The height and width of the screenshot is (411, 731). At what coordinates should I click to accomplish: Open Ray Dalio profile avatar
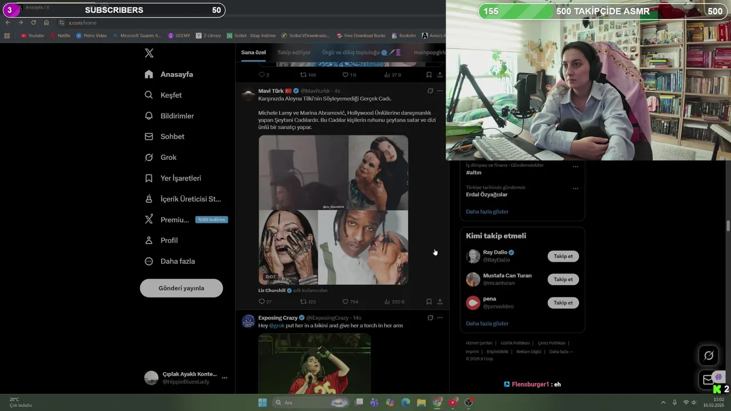click(x=473, y=256)
